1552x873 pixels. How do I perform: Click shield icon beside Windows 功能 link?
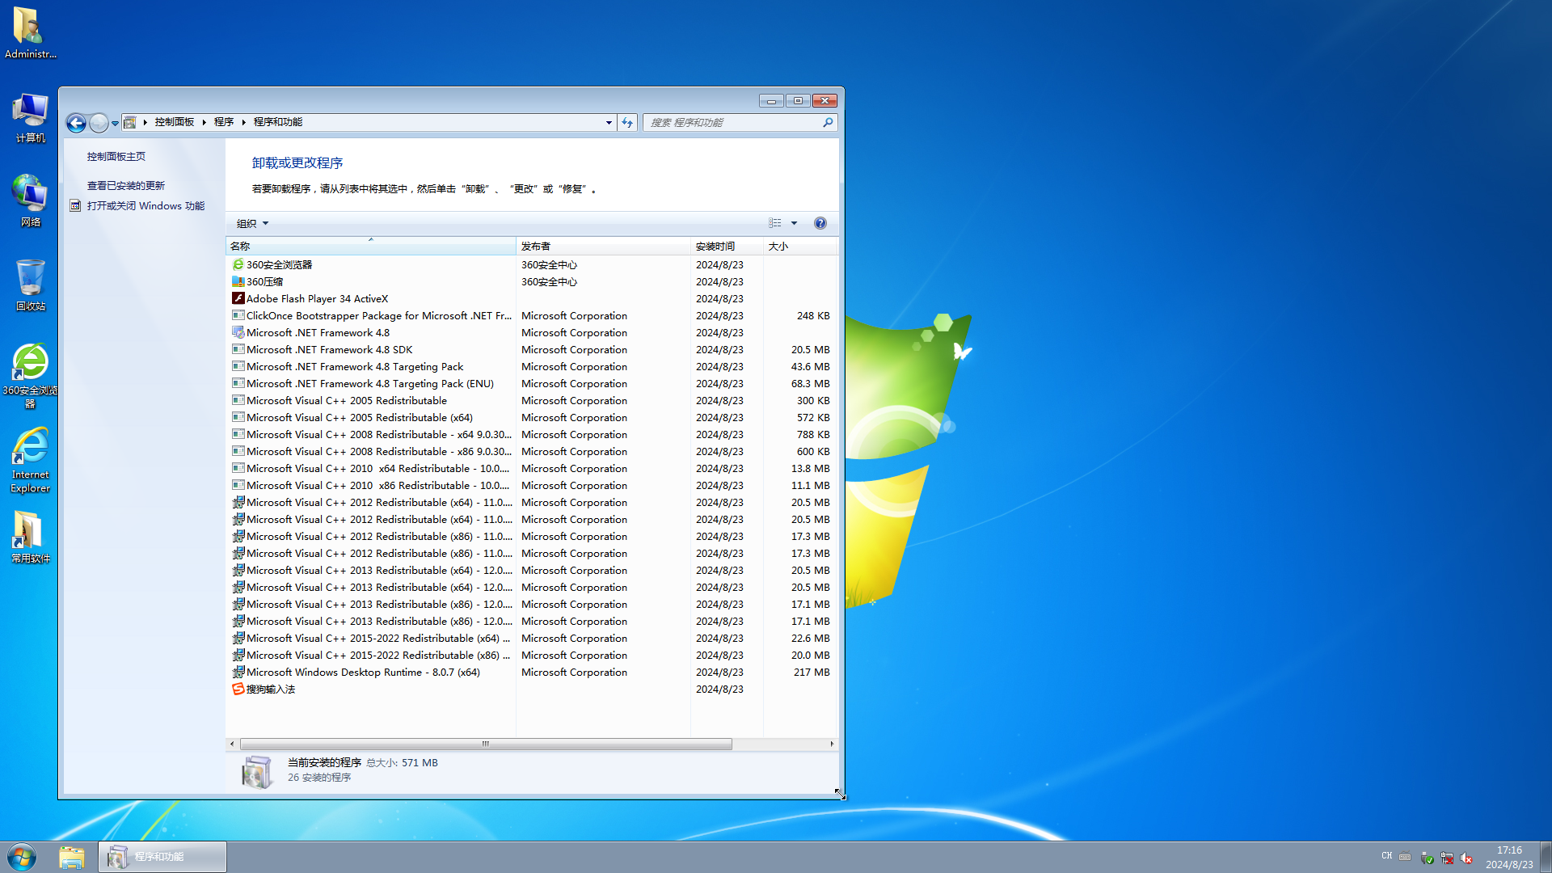75,206
